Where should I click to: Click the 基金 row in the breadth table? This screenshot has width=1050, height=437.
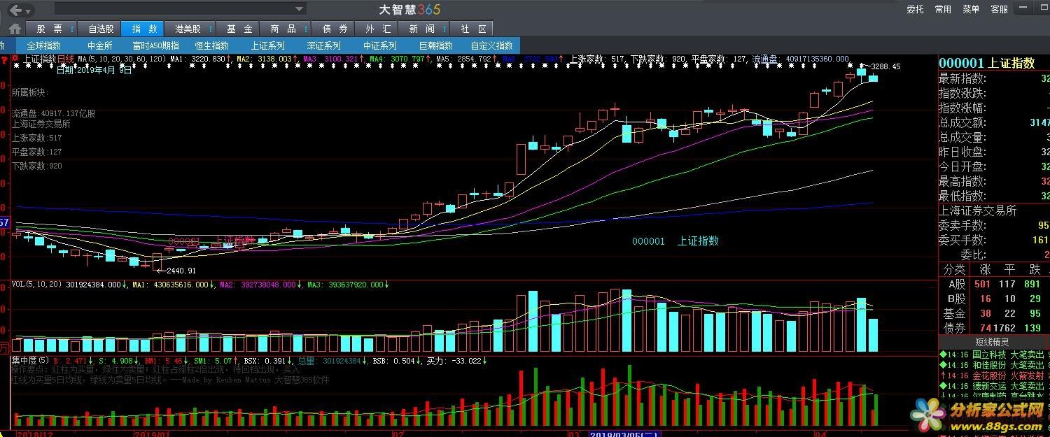tap(994, 314)
